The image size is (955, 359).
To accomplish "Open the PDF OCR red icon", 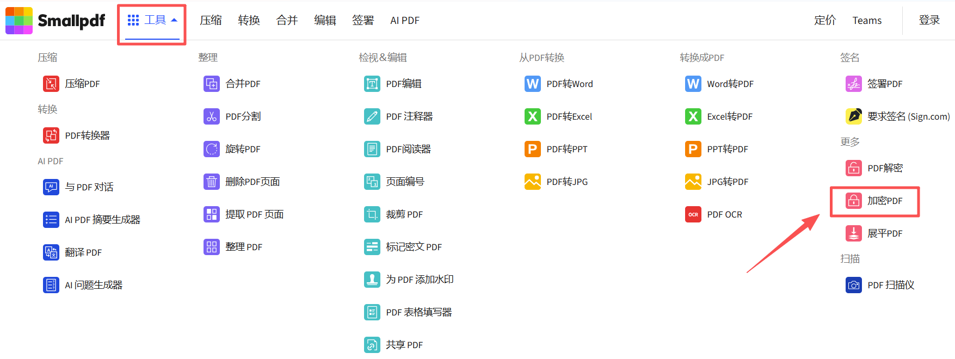I will [693, 214].
